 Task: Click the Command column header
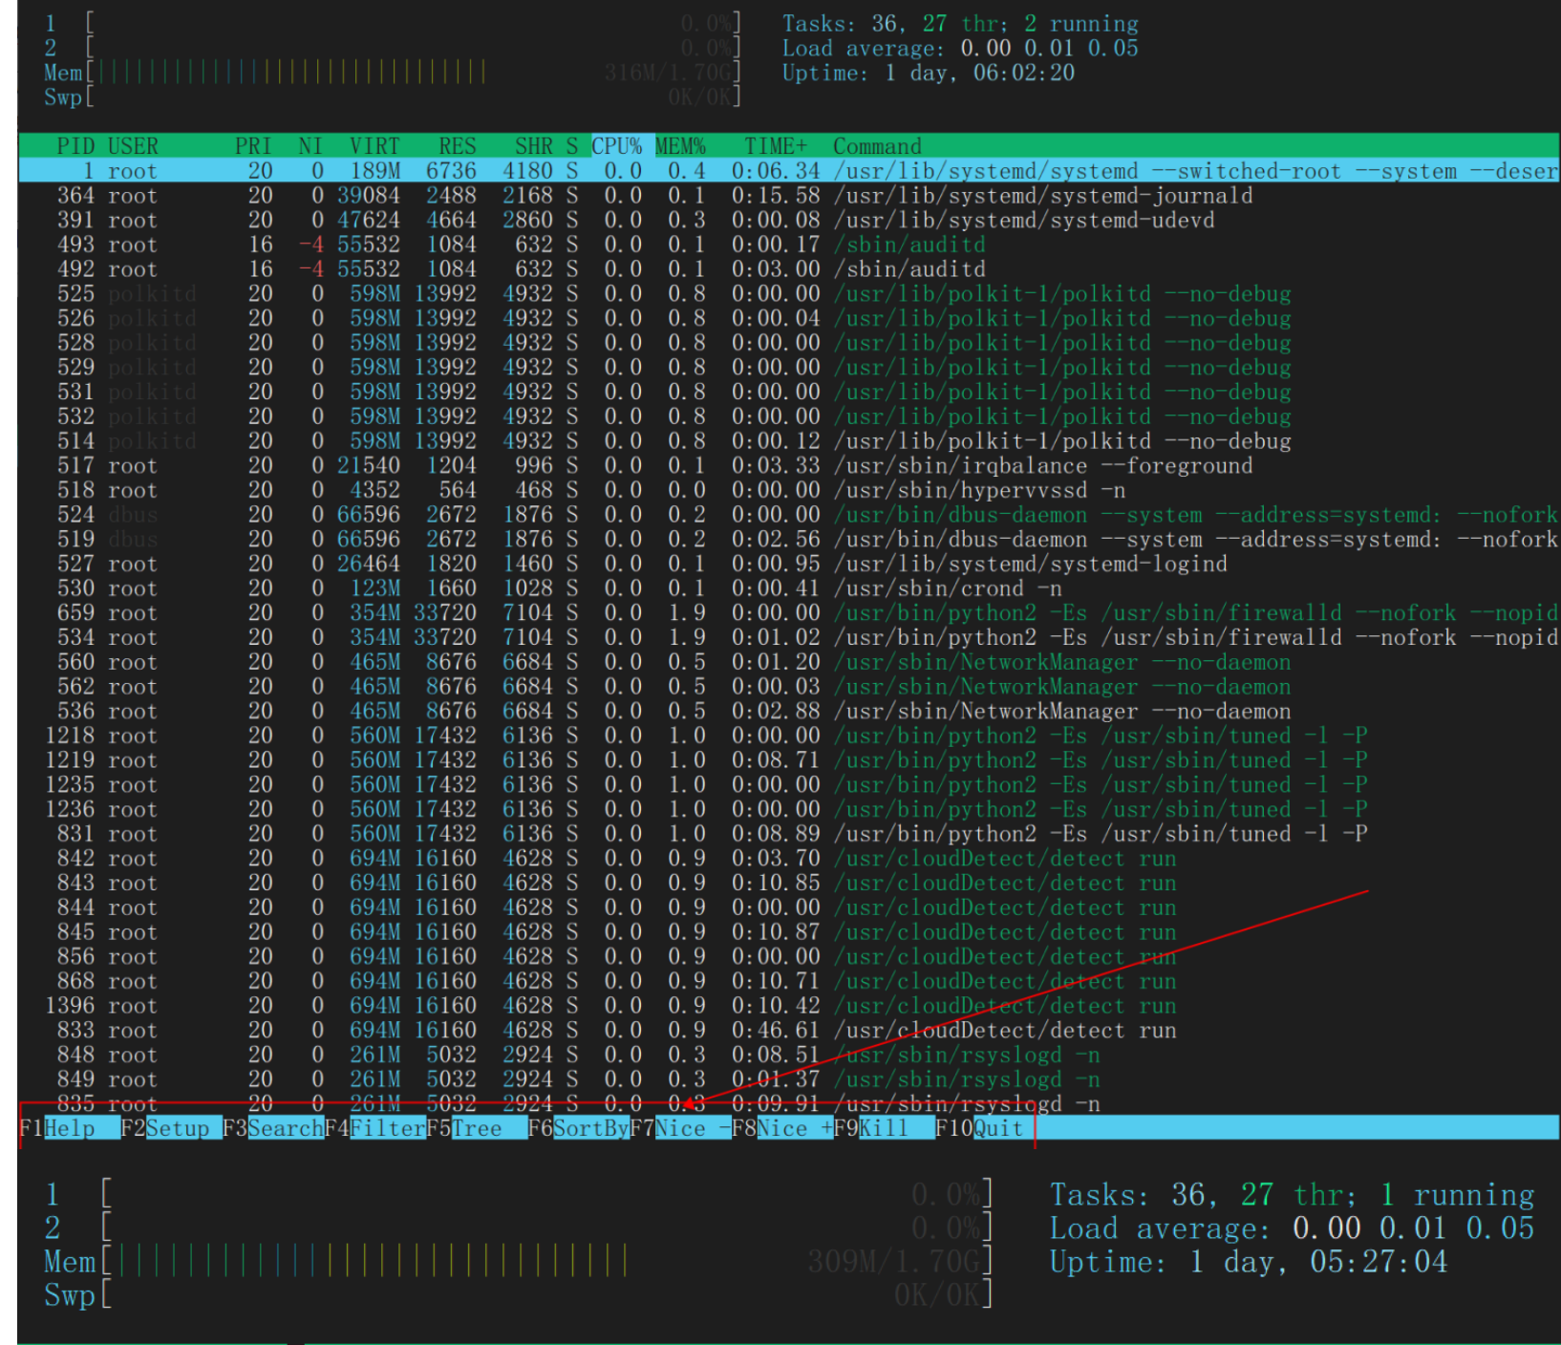point(877,146)
